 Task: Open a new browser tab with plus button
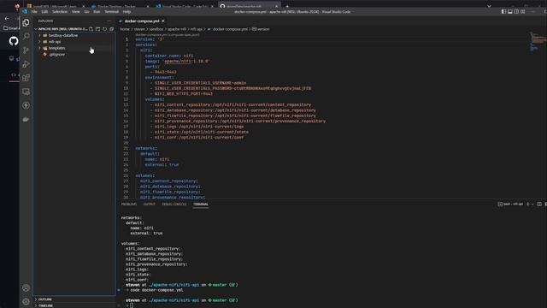[287, 6]
